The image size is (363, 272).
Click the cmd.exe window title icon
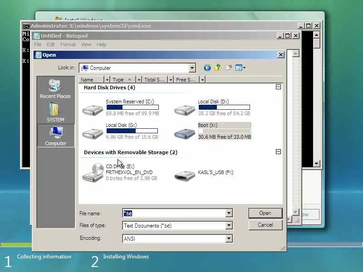26,26
